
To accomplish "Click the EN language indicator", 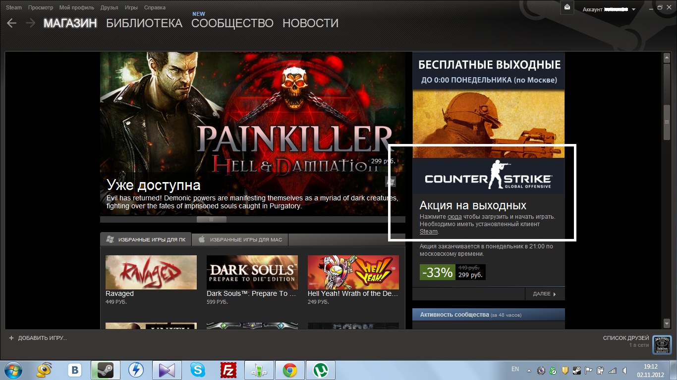I will point(515,369).
